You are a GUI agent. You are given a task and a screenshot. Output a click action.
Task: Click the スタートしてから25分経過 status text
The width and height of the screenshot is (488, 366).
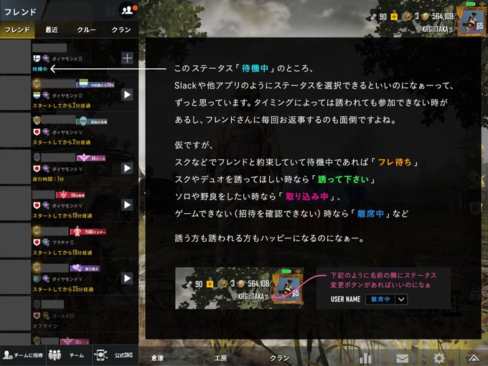[x=63, y=289]
